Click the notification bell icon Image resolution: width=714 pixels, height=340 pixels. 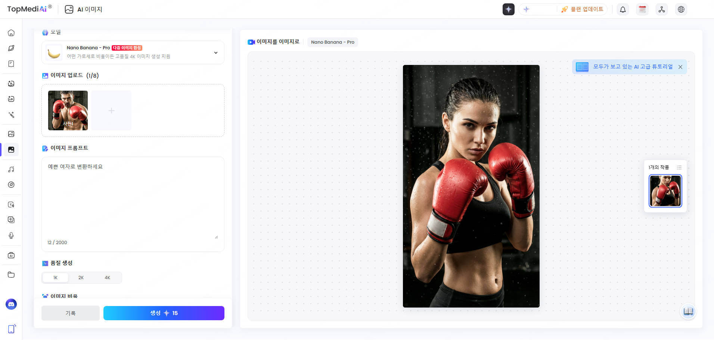[x=623, y=9]
